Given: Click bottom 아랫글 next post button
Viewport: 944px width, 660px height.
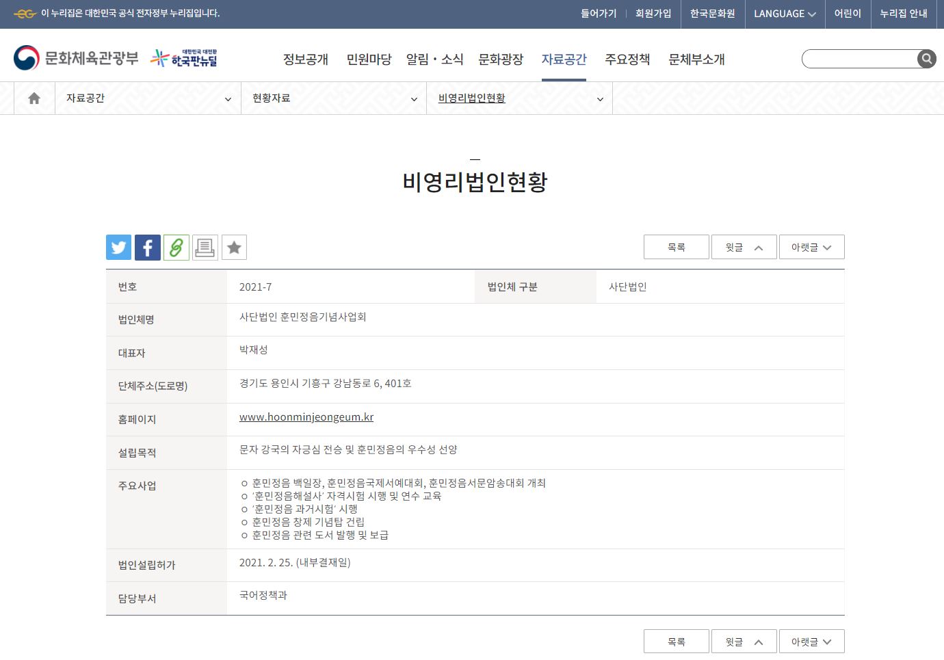Looking at the screenshot, I should (x=812, y=642).
